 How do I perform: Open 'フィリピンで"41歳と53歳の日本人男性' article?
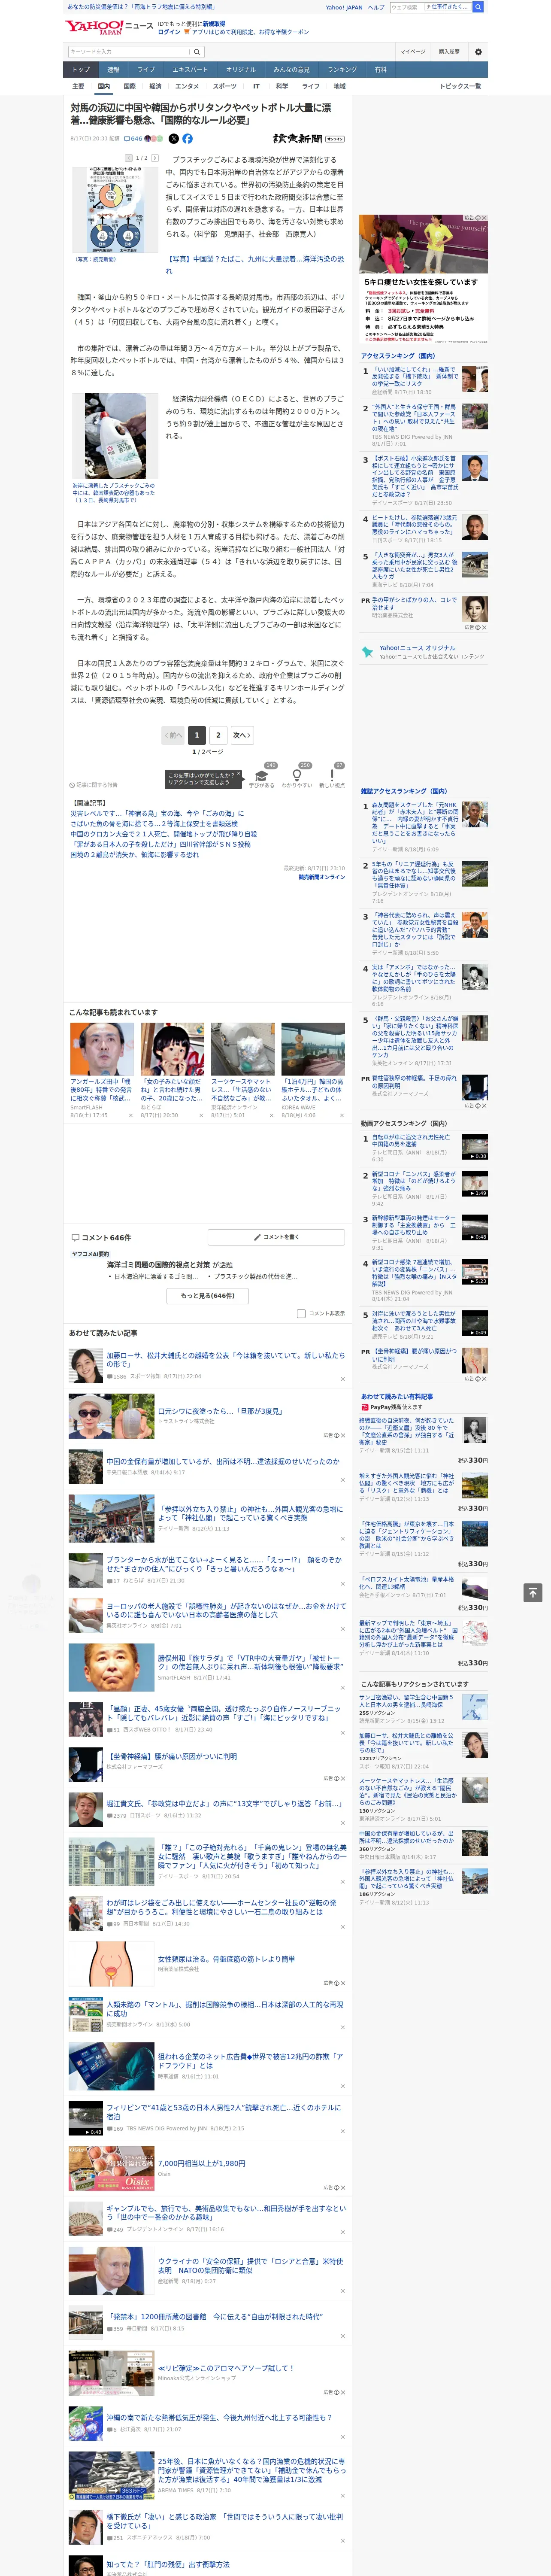pyautogui.click(x=225, y=2111)
